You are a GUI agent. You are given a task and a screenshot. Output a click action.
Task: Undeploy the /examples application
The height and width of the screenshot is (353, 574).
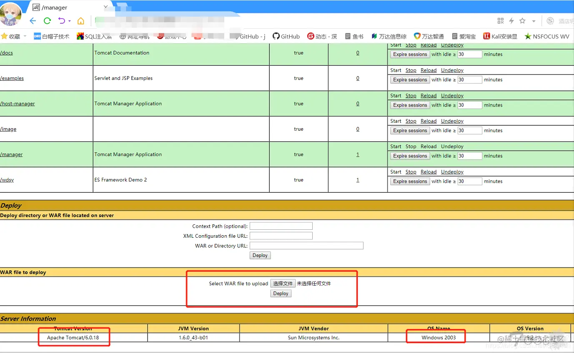pyautogui.click(x=452, y=70)
